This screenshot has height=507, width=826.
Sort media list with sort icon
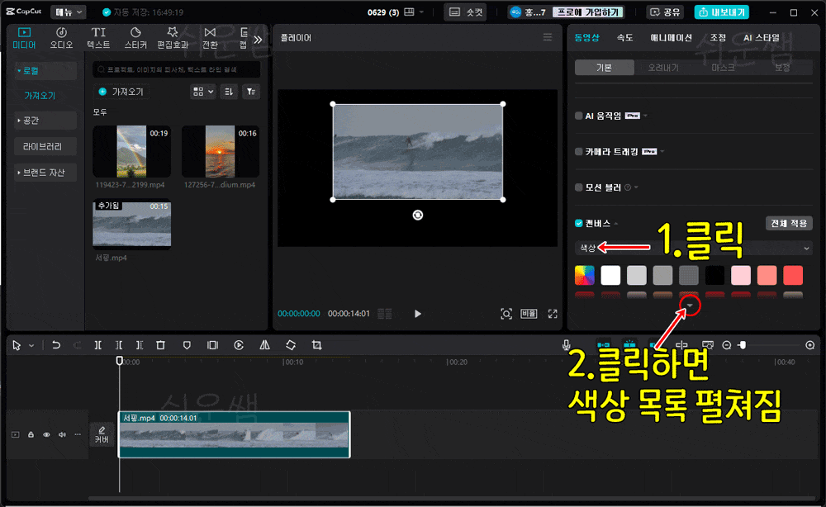[229, 92]
